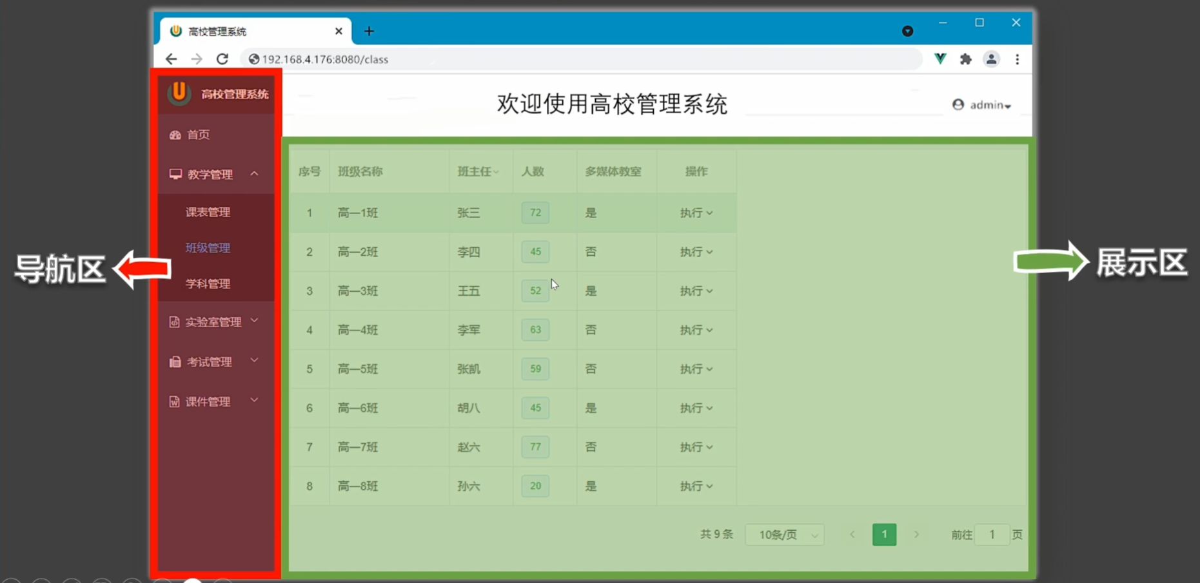
Task: Click the round dropdown icon in the title bar
Action: [x=907, y=31]
